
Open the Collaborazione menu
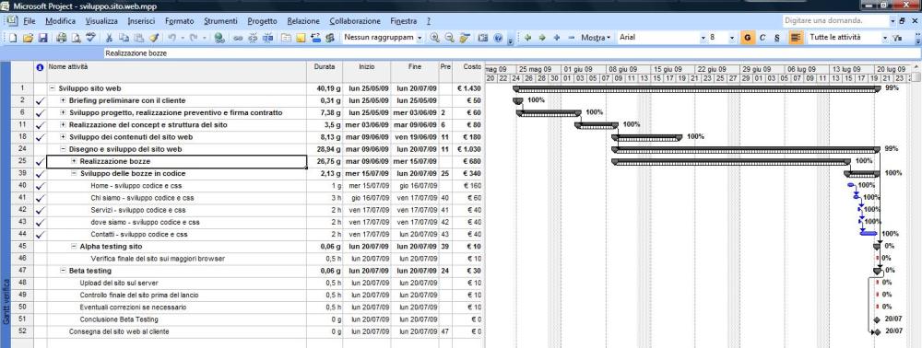(x=355, y=21)
